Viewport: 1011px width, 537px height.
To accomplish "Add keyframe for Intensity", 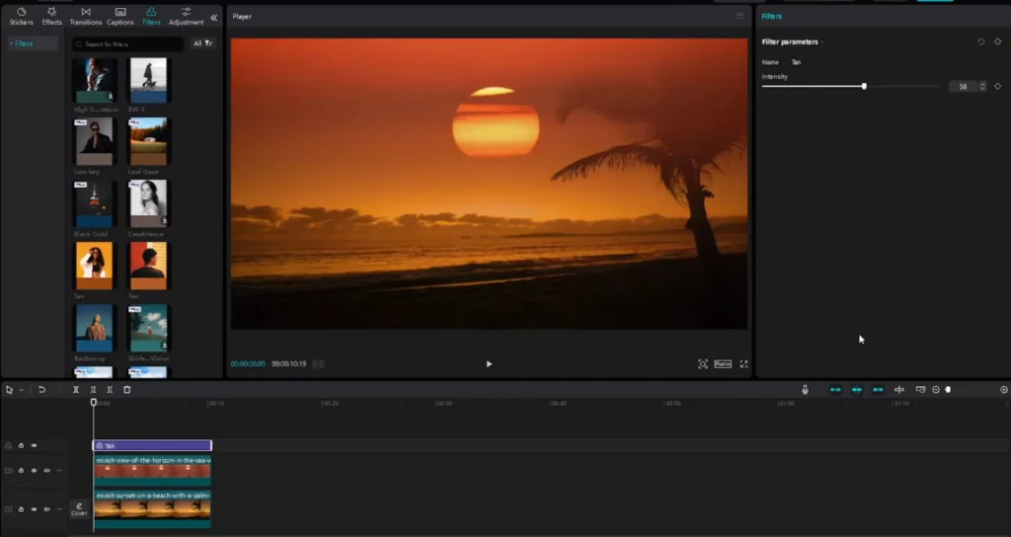I will pos(997,87).
